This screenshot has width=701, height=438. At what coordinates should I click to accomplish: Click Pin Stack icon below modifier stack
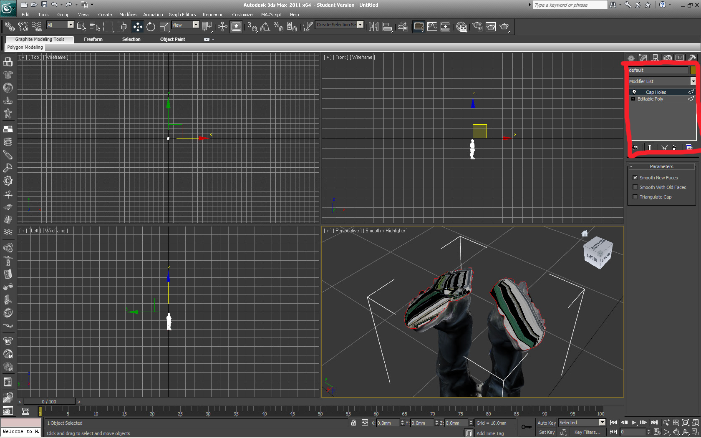pyautogui.click(x=635, y=147)
